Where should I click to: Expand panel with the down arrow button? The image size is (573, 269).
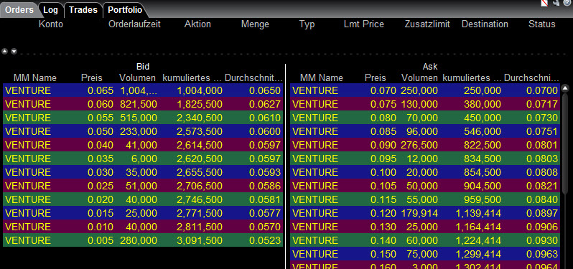pos(14,52)
